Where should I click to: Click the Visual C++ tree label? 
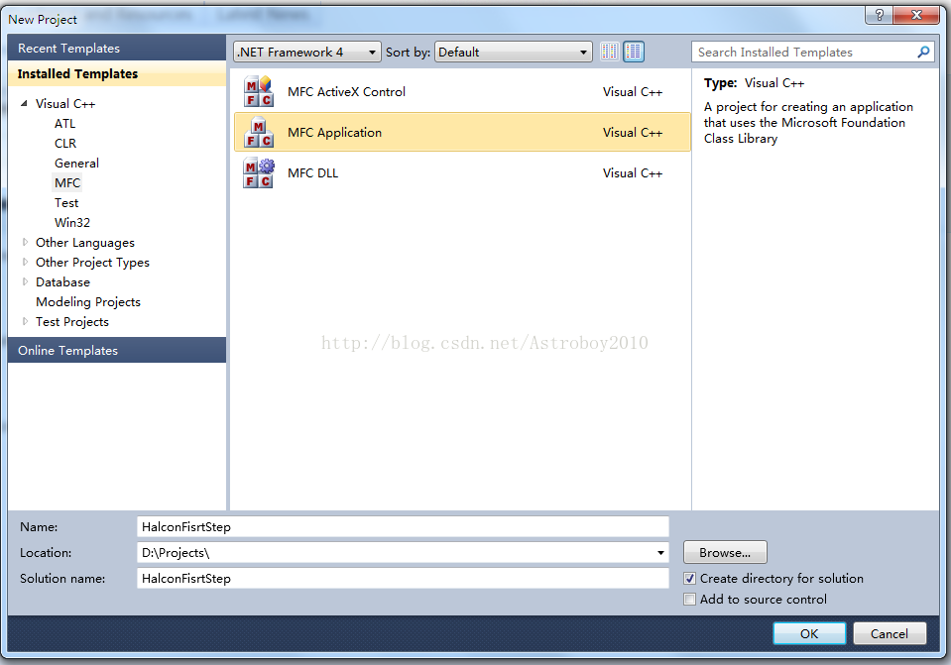[65, 104]
